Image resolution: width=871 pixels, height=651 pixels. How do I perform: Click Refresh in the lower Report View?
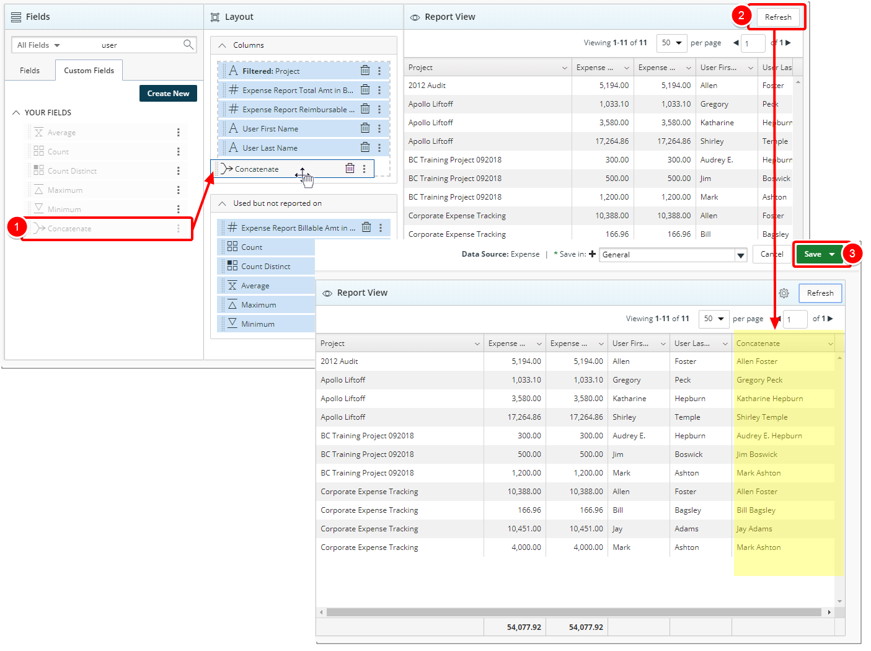pyautogui.click(x=820, y=293)
